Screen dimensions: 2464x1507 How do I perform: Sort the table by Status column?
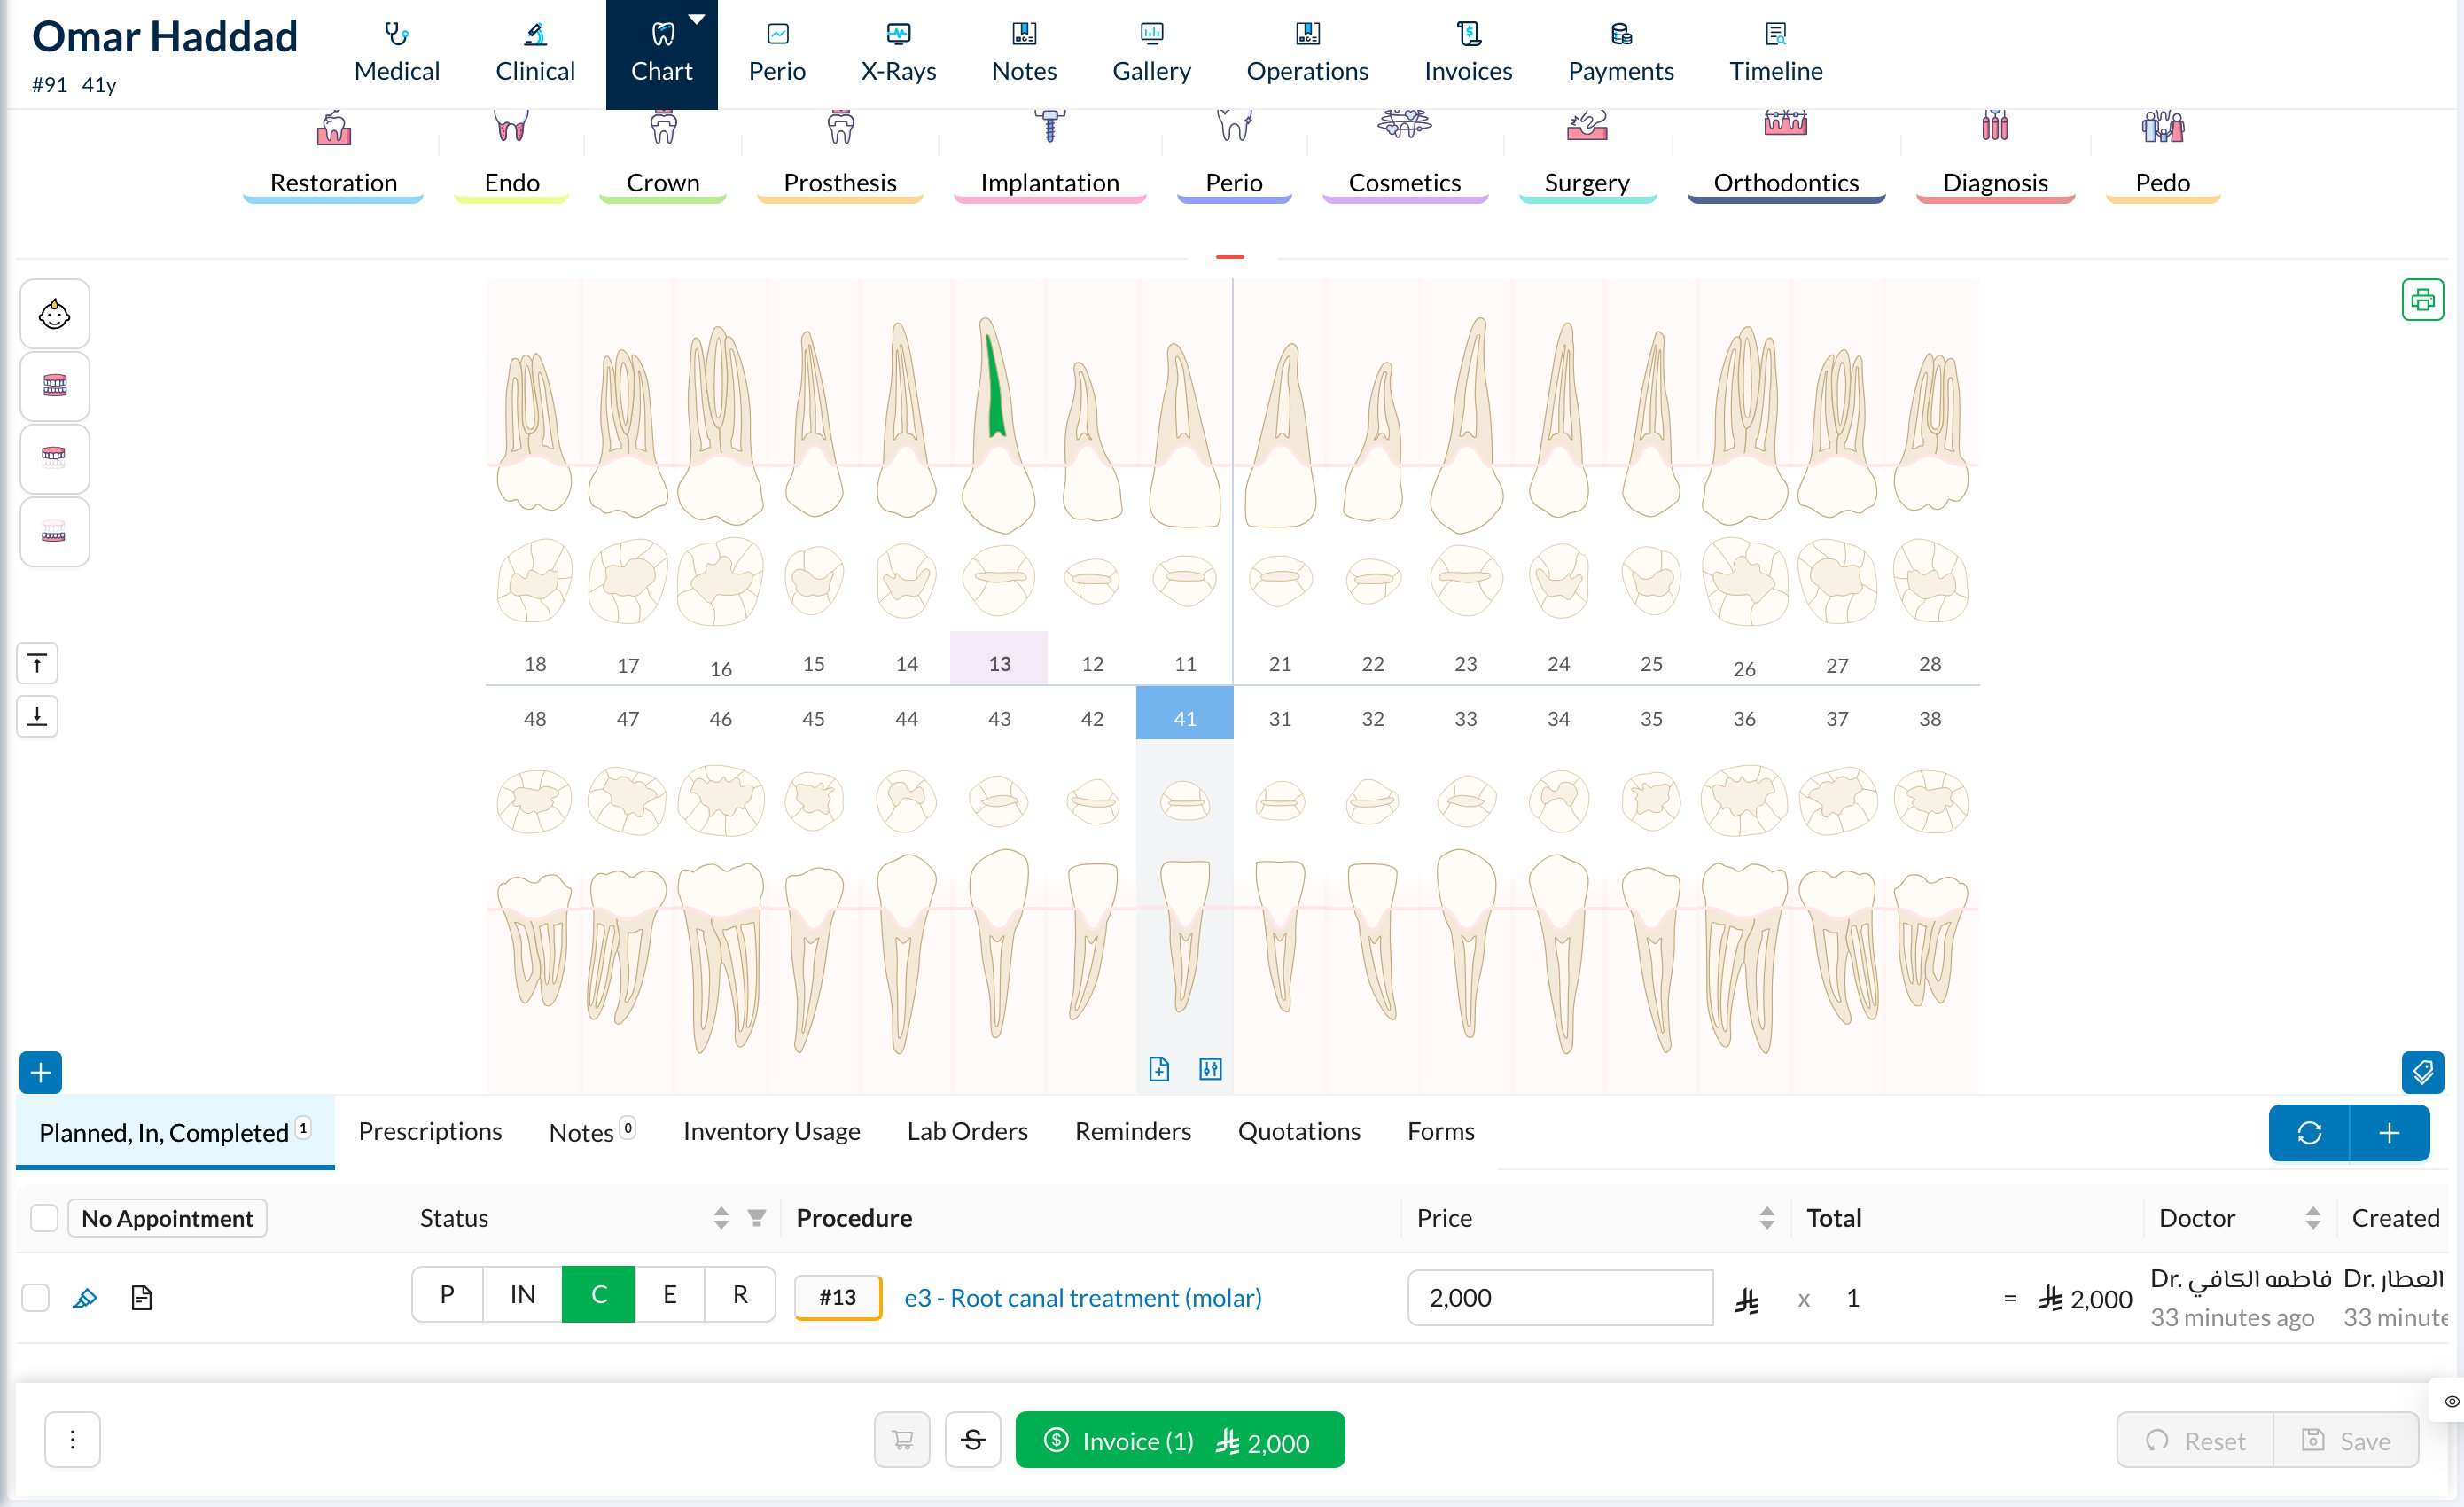pyautogui.click(x=721, y=1218)
